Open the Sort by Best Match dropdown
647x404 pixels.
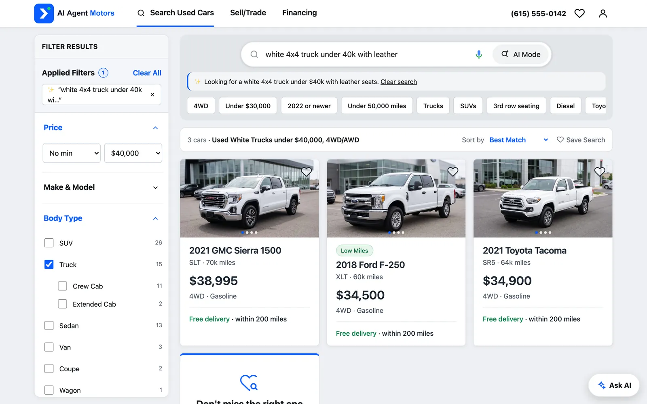(519, 140)
